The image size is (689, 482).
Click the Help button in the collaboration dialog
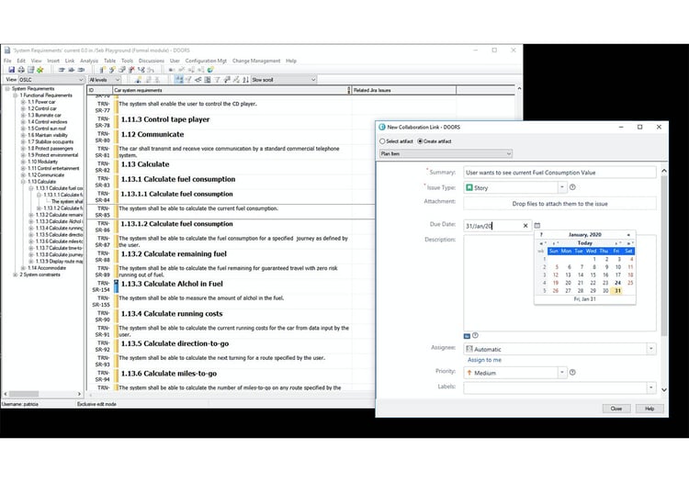pos(649,409)
